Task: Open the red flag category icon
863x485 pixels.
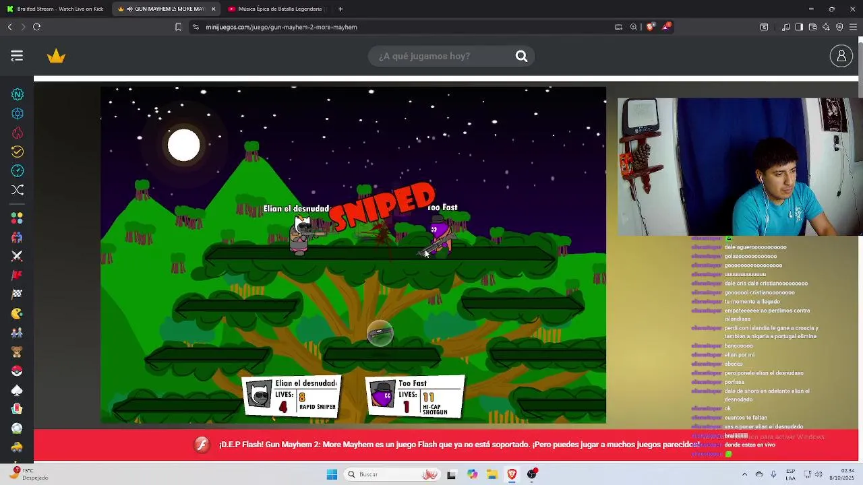Action: 17,275
